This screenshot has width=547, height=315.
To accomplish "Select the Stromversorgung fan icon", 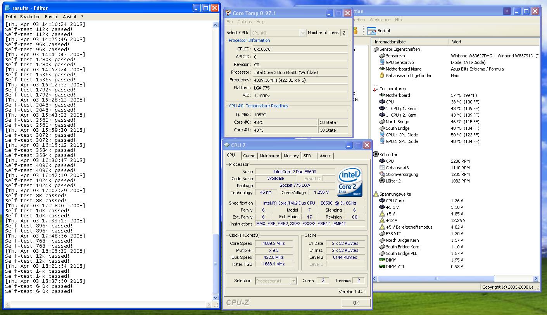I will click(382, 174).
